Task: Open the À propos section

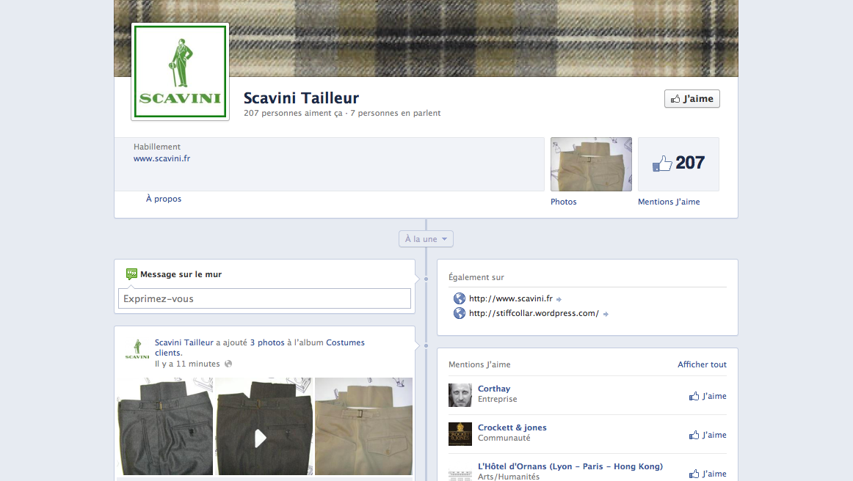Action: 164,199
